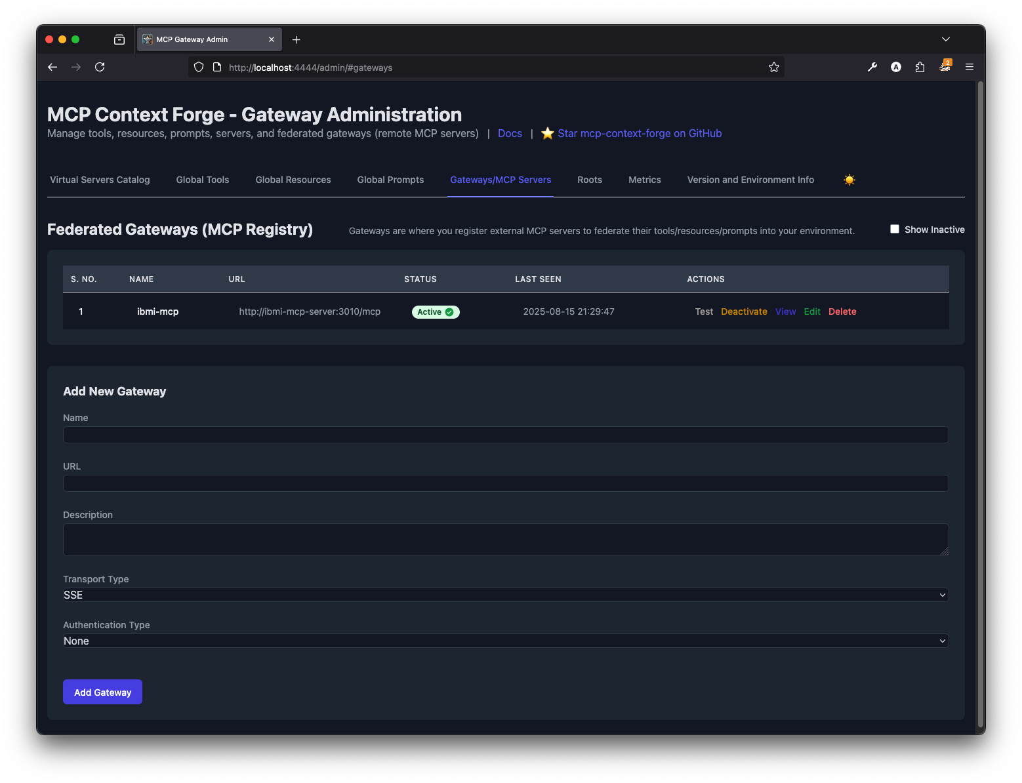
Task: Delete the ibmi-mcp gateway
Action: 842,311
